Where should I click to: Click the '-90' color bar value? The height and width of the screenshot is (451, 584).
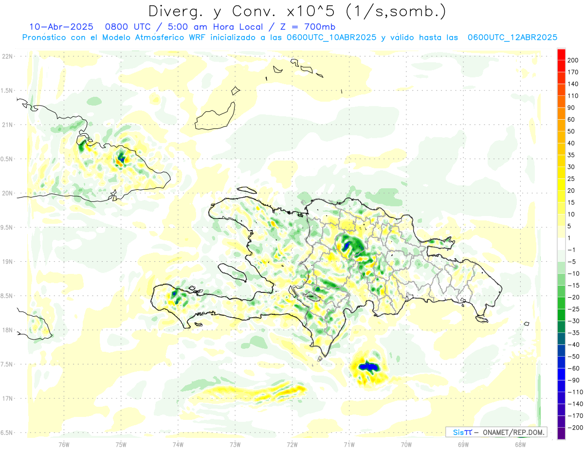coord(573,381)
